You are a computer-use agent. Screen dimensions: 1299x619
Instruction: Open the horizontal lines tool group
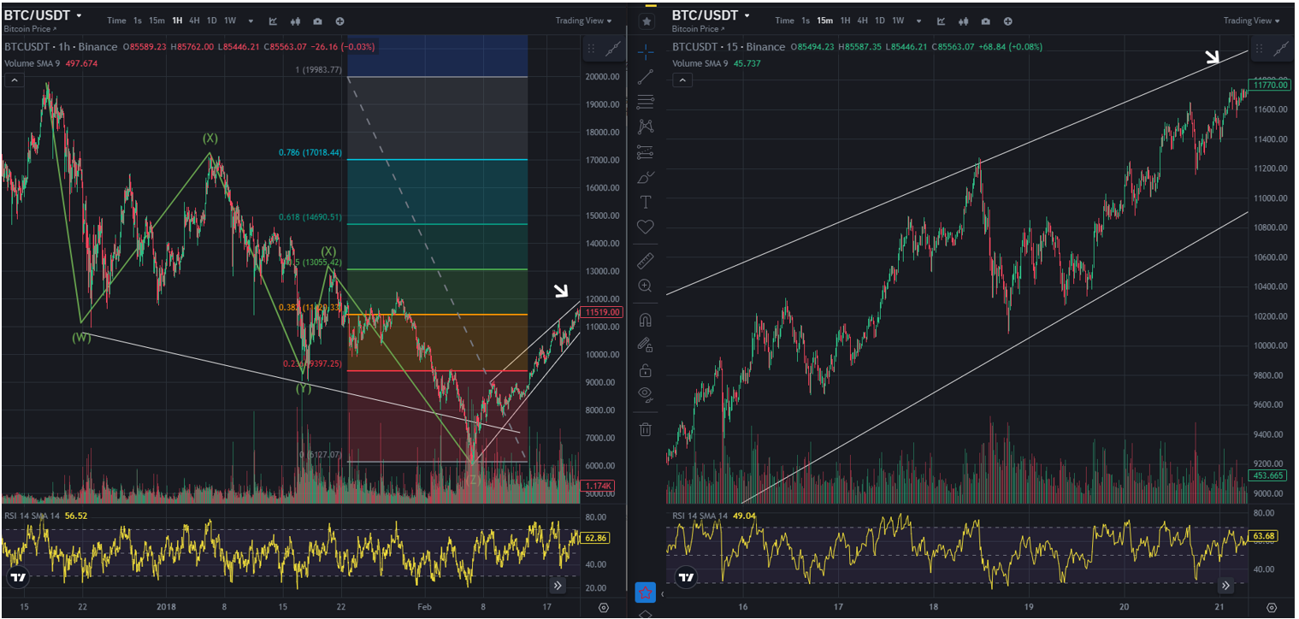click(x=646, y=102)
